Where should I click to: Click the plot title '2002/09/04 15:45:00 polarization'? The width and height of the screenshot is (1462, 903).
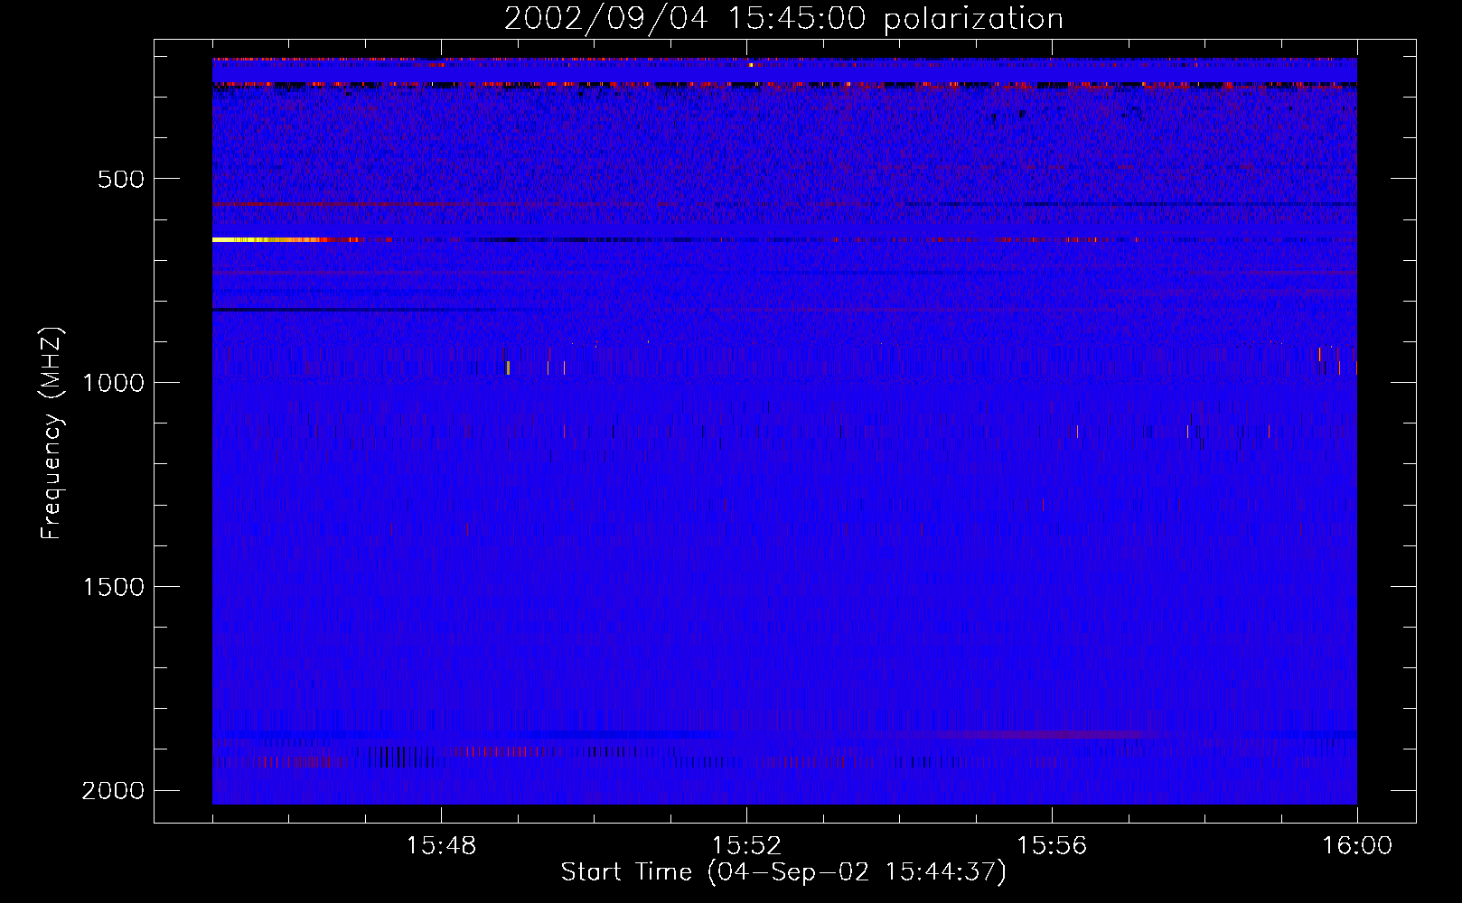pos(783,19)
